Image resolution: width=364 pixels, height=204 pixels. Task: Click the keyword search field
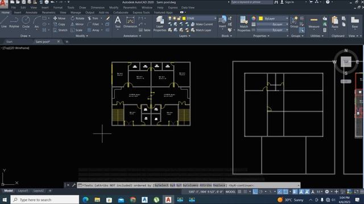[x=252, y=2]
